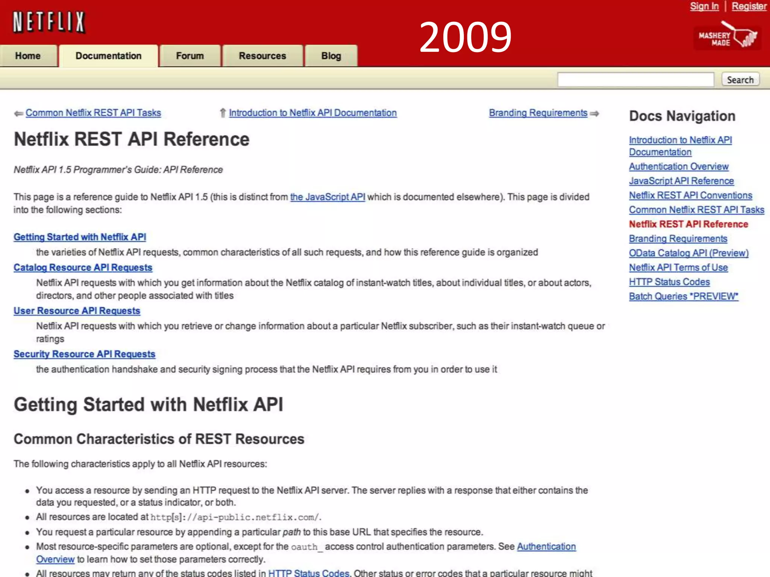
Task: Click the left arrow previous-page icon
Action: 18,113
